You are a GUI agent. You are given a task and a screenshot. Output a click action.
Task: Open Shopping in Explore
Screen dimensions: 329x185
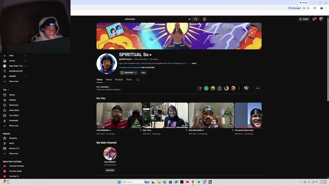coord(13,138)
